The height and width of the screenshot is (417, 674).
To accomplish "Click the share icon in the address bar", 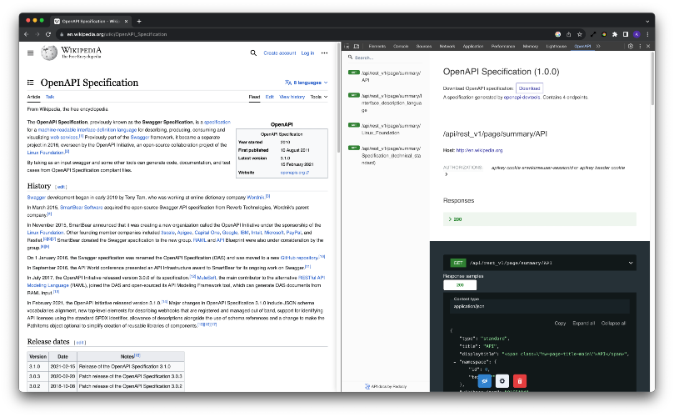I will tap(569, 34).
